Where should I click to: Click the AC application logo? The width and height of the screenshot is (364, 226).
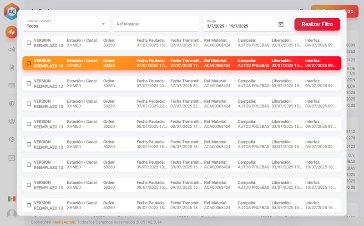click(11, 11)
